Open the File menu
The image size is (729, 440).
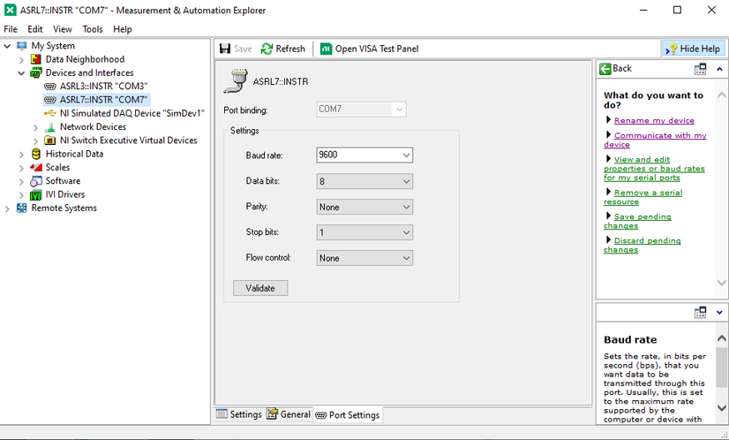[x=11, y=29]
